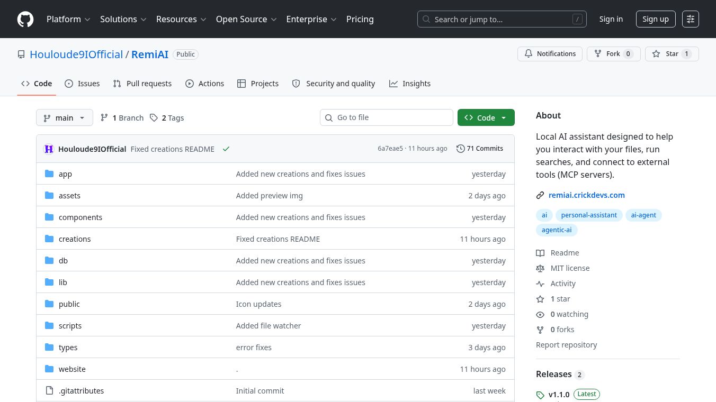Viewport: 716px width, 402px height.
Task: Enable Notifications for this repository
Action: (550, 54)
